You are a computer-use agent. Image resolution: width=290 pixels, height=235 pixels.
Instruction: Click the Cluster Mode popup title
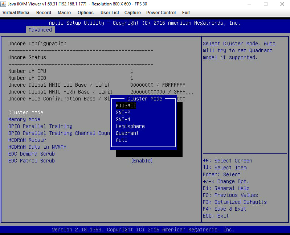144,99
